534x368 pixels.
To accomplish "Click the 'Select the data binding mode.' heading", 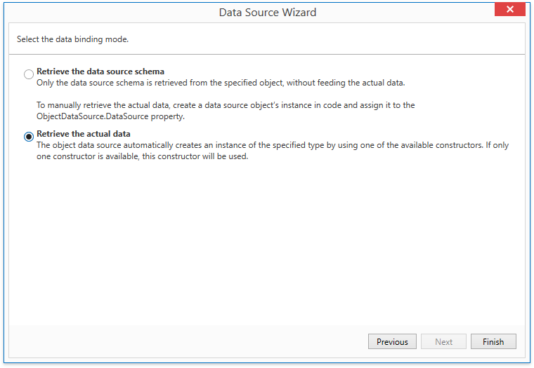I will [x=72, y=39].
